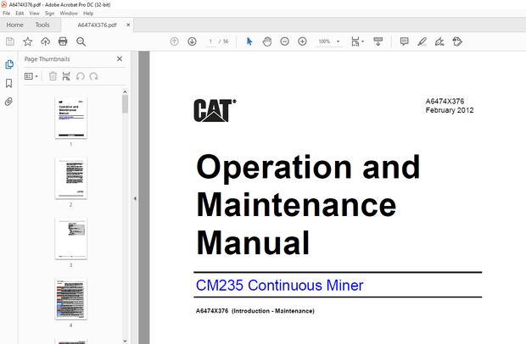526x344 pixels.
Task: Click the February 2012 date text
Action: pos(450,110)
